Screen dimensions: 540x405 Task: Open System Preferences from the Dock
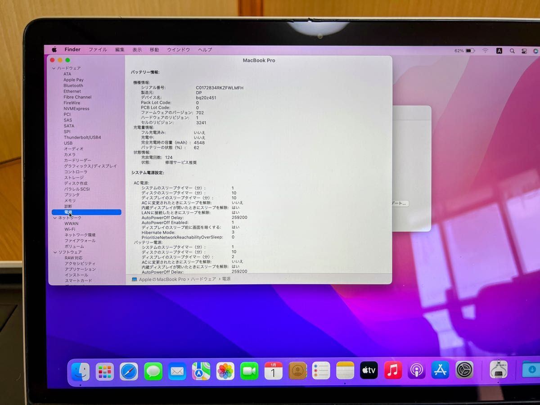pyautogui.click(x=464, y=370)
